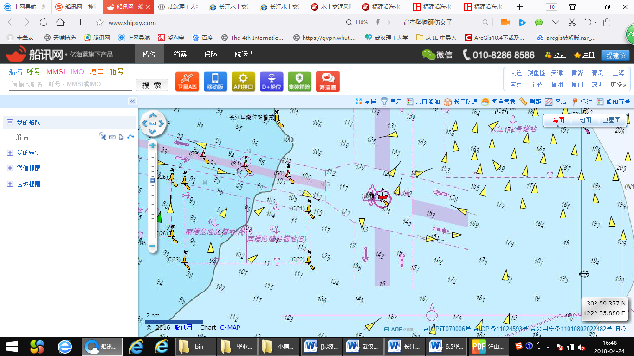634x356 pixels.
Task: Select the 标注 pin tool
Action: 582,102
